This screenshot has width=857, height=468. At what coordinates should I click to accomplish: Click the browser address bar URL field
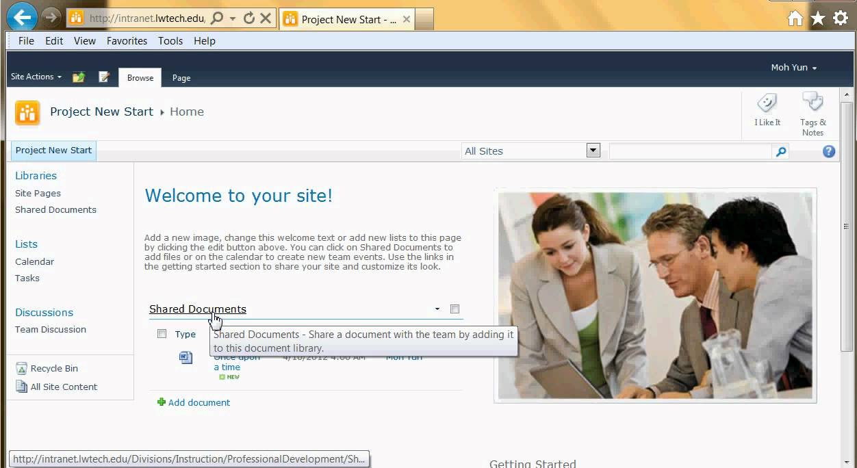click(146, 18)
